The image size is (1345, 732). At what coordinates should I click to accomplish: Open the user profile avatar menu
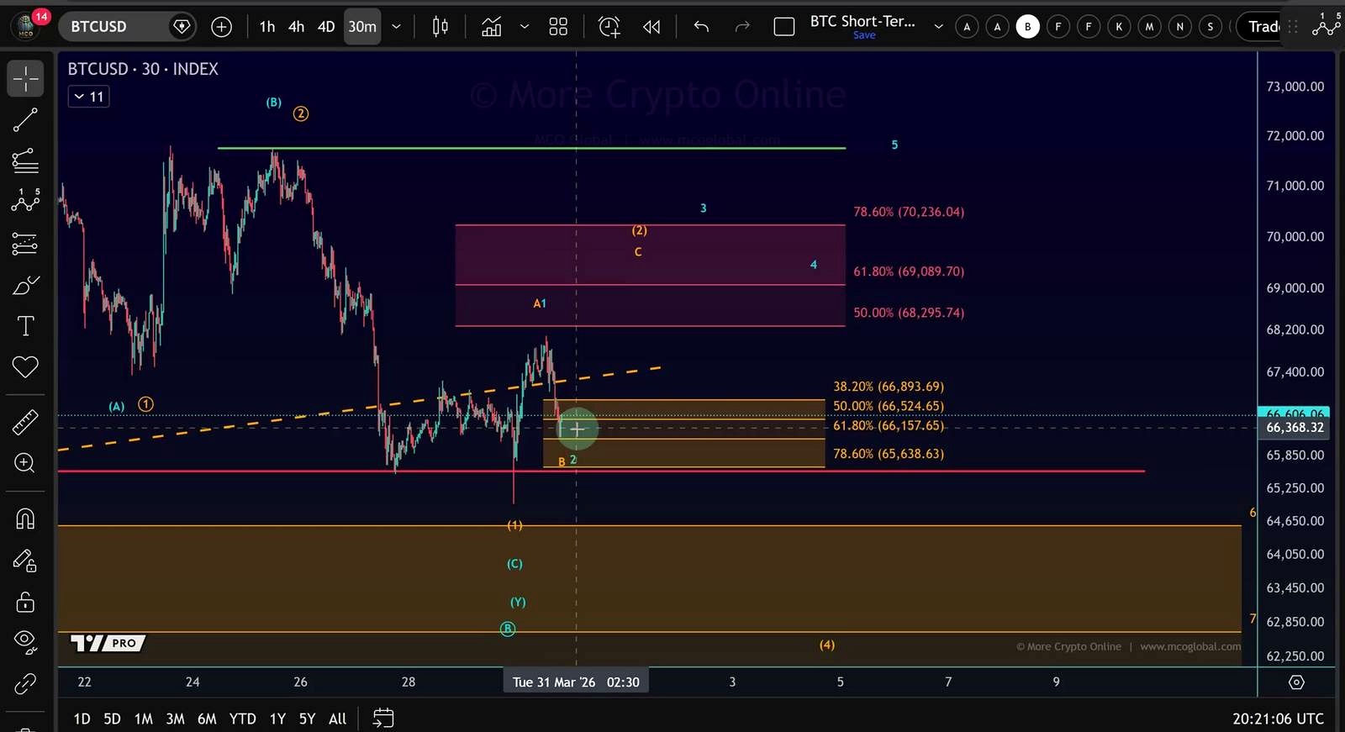click(27, 26)
